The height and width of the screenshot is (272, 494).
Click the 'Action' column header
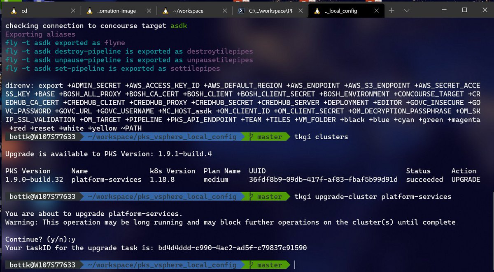tap(464, 171)
